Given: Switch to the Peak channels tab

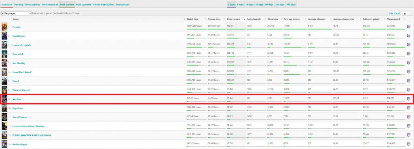Looking at the screenshot, I should (83, 4).
